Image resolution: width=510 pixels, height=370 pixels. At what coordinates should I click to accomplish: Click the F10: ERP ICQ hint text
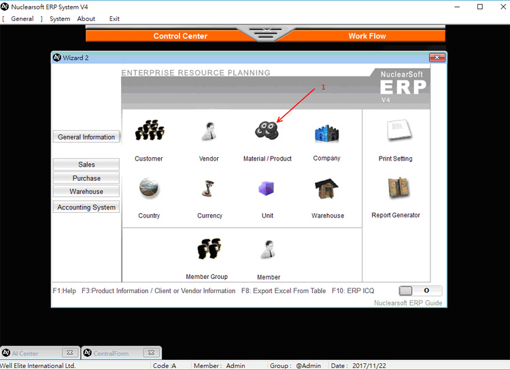pos(353,290)
